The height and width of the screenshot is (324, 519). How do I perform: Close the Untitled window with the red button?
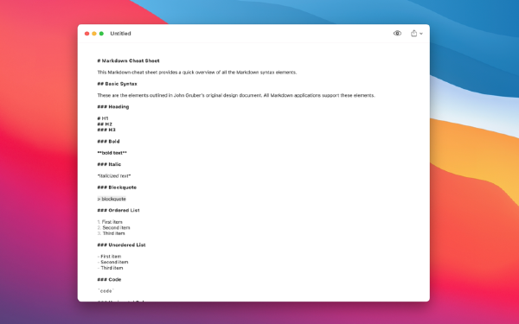click(86, 34)
